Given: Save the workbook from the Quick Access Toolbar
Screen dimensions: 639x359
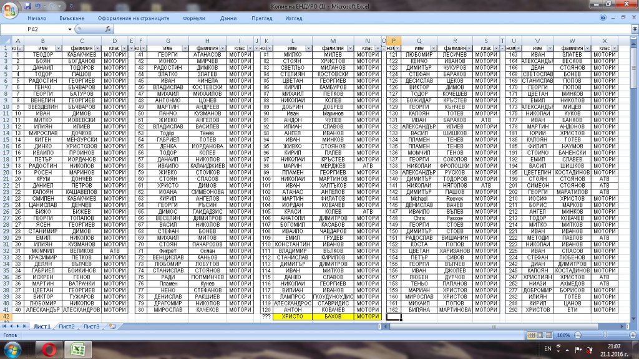Looking at the screenshot, I should coord(27,6).
